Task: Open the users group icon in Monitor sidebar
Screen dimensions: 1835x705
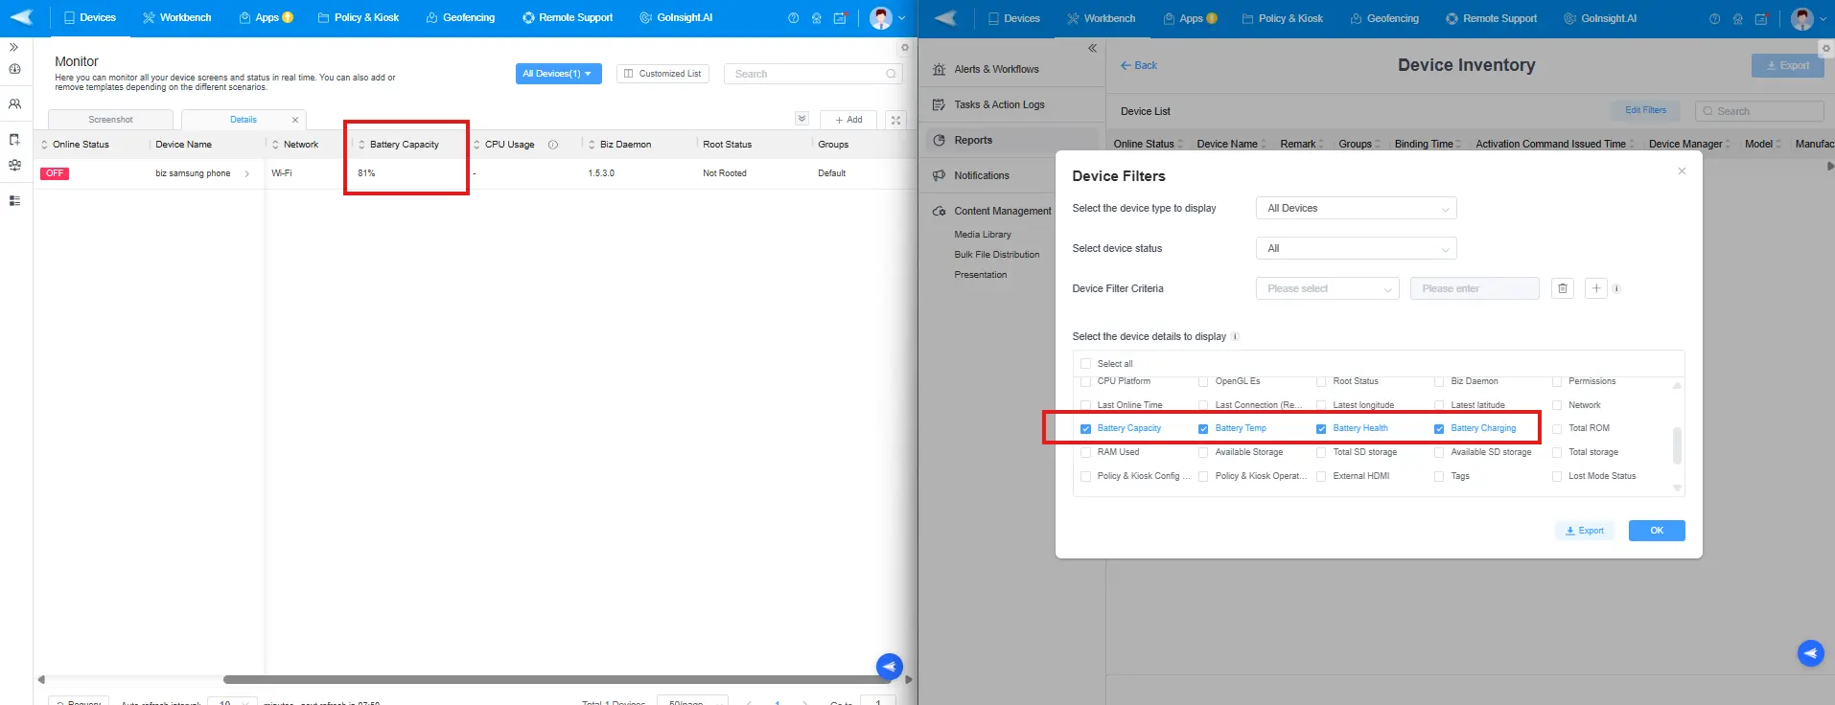Action: 14,103
